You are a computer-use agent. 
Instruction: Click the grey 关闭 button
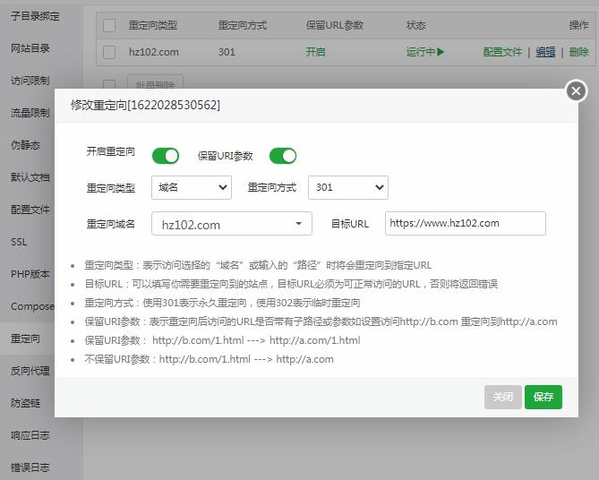pos(502,397)
